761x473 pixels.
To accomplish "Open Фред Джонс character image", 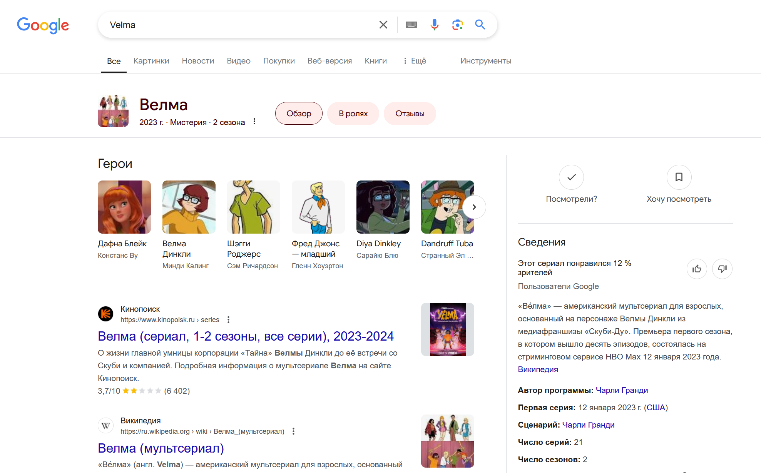I will click(x=318, y=207).
